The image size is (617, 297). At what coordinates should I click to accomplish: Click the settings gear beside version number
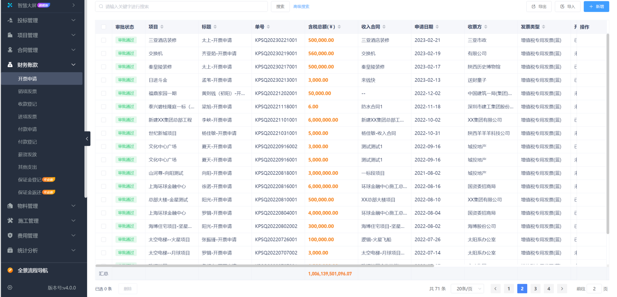pyautogui.click(x=10, y=288)
